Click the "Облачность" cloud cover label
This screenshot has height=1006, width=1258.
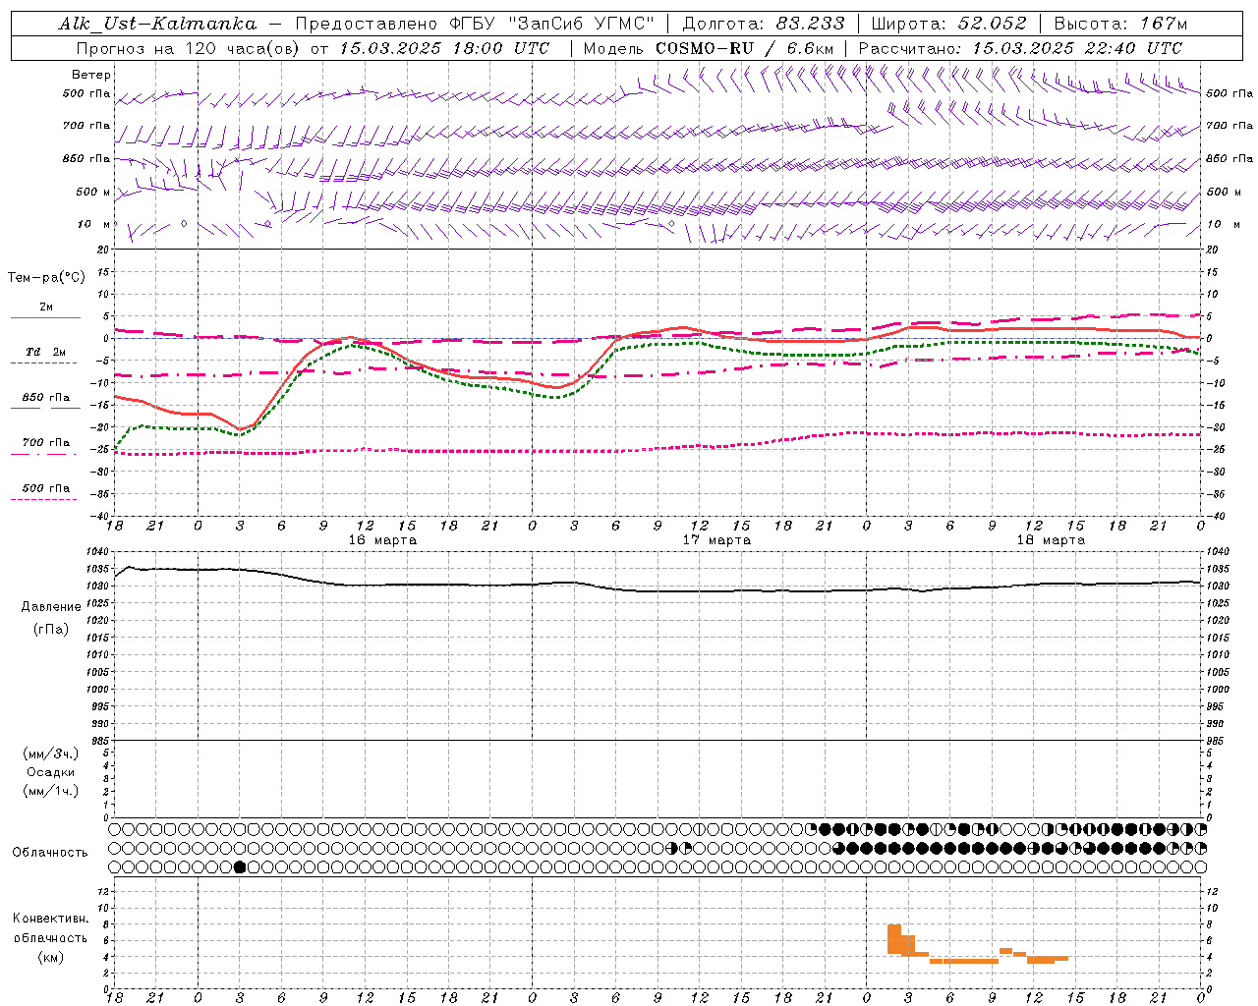tap(50, 853)
